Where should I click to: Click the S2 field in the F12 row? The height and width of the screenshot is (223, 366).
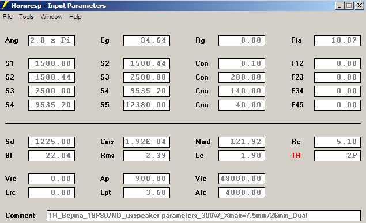146,64
